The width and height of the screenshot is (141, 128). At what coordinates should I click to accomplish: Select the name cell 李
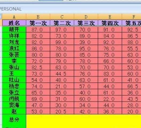point(14,61)
